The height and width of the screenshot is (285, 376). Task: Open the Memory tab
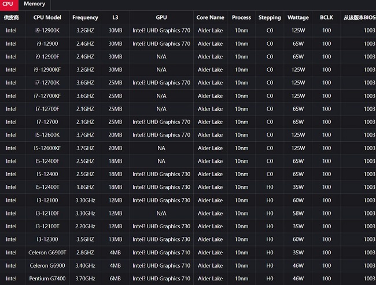pos(35,4)
